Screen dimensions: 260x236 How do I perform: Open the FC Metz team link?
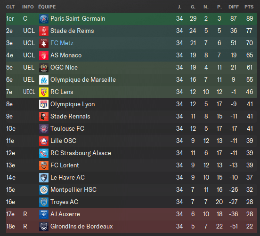(x=62, y=43)
